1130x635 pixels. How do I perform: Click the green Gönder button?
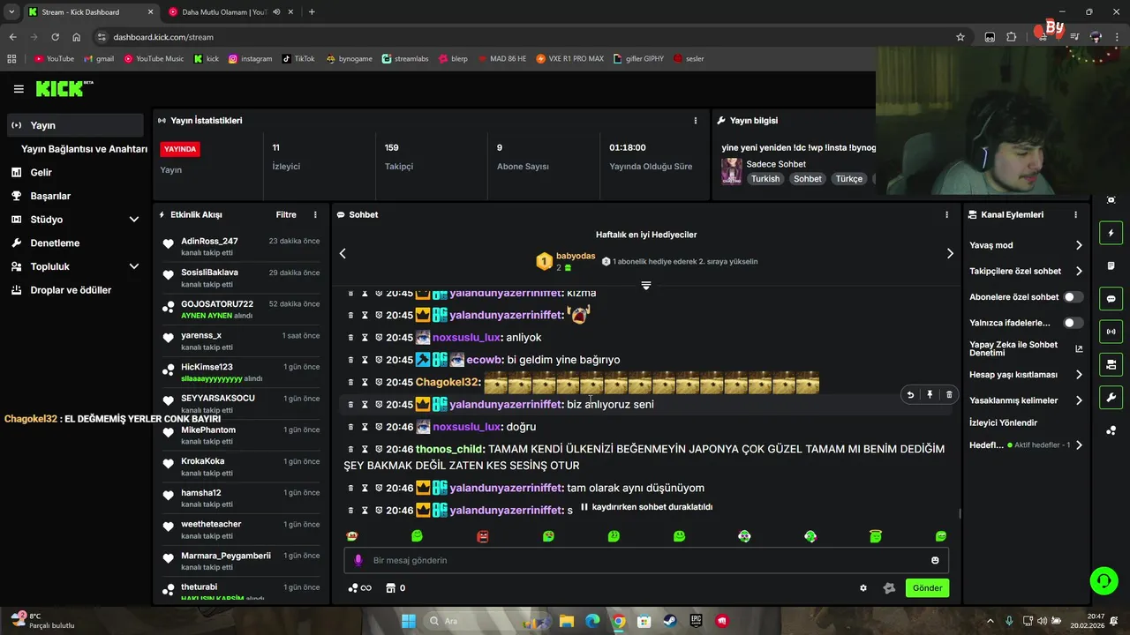927,588
